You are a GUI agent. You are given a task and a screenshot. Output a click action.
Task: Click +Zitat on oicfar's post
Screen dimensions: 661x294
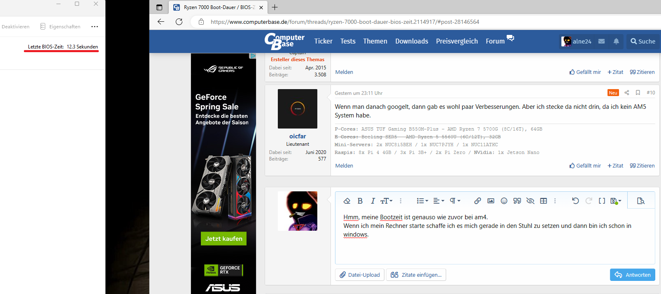(x=615, y=166)
